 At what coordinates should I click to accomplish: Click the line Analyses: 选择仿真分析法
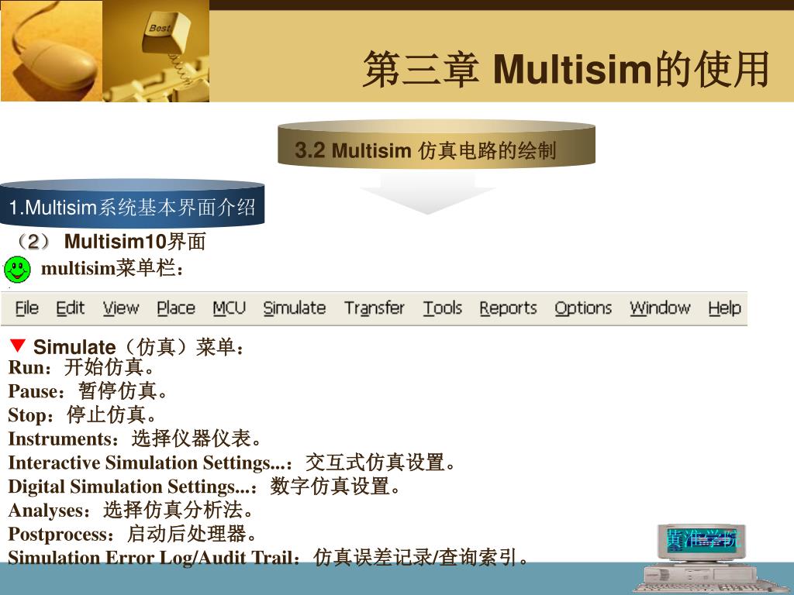[x=130, y=510]
